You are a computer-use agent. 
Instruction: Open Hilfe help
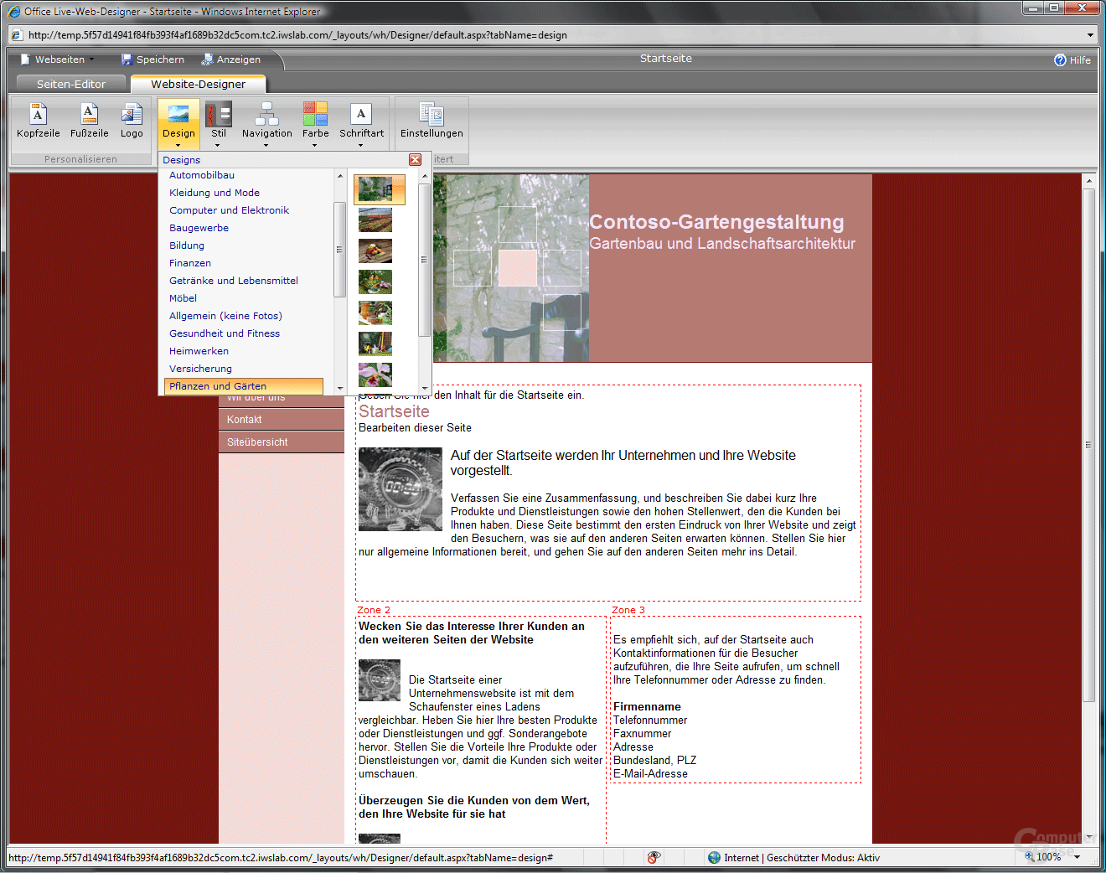pyautogui.click(x=1072, y=59)
